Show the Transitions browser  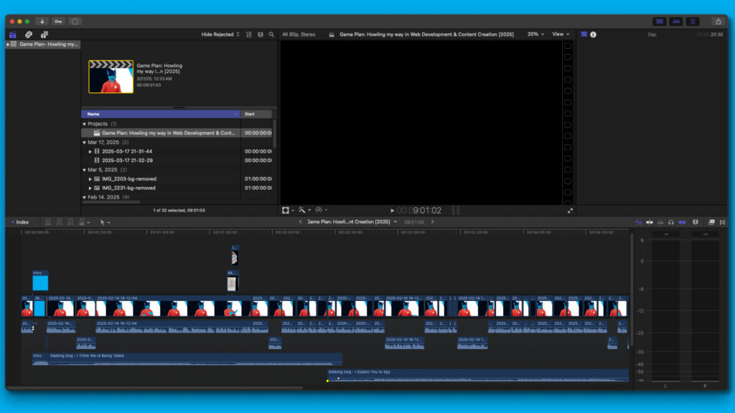click(722, 222)
